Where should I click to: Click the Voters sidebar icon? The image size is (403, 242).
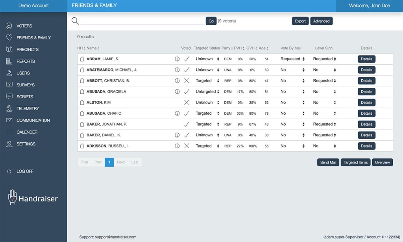tap(9, 26)
